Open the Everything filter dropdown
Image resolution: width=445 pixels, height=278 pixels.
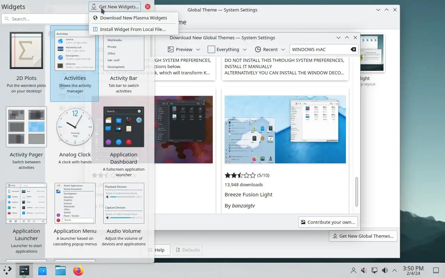(x=227, y=49)
